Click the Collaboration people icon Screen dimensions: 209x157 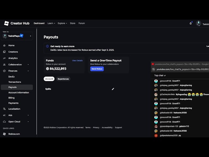[4, 65]
